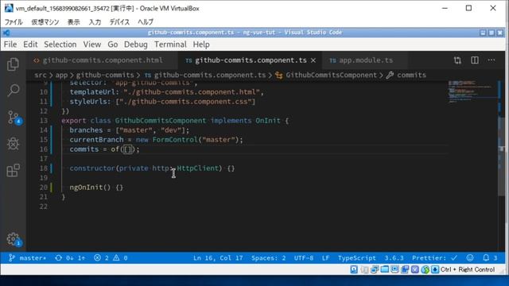
Task: Open the Search view in activity bar
Action: (x=13, y=90)
